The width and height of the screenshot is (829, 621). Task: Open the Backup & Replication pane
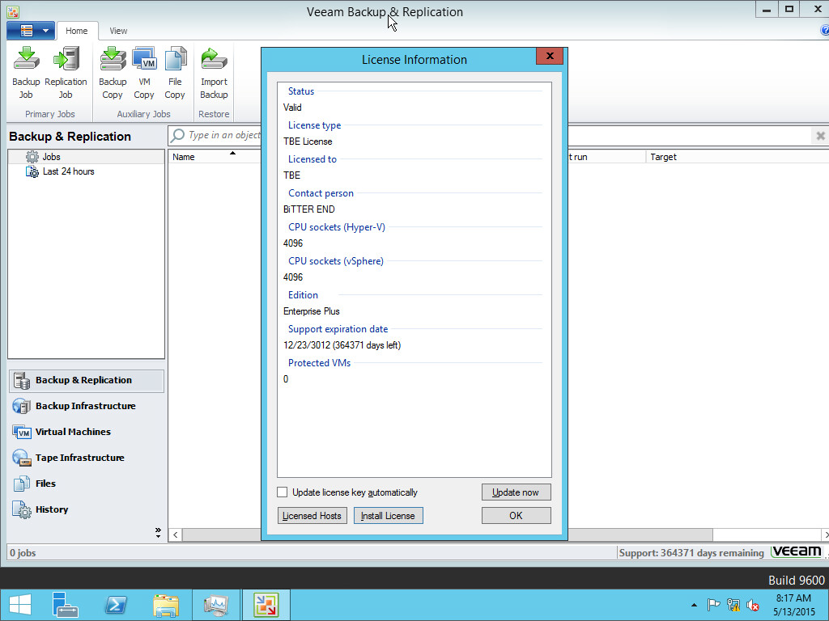coord(86,381)
